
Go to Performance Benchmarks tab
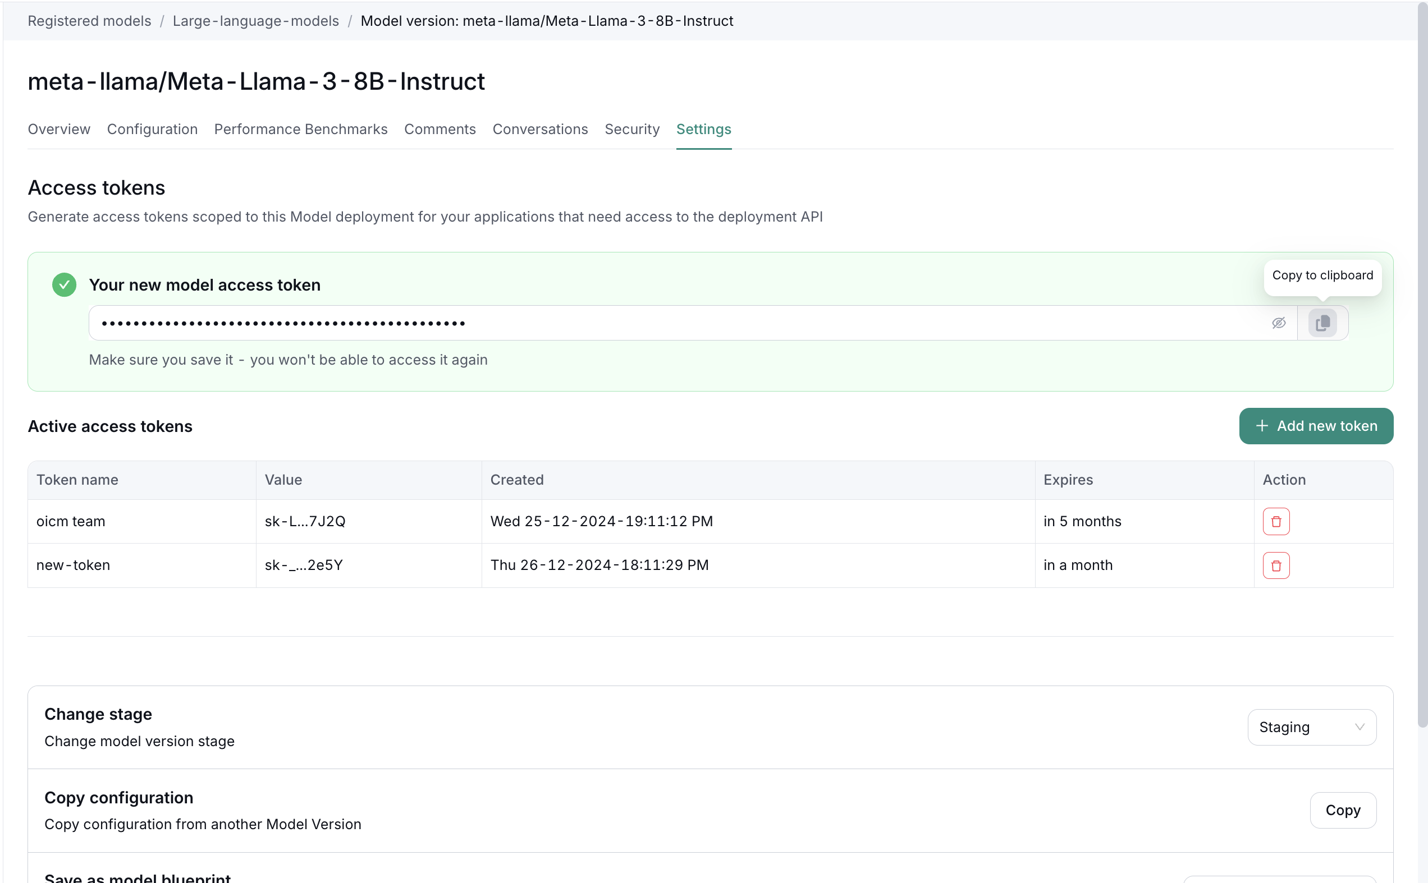coord(300,129)
